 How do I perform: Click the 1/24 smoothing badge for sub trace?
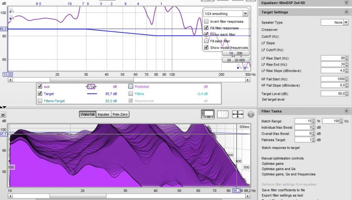91,87
